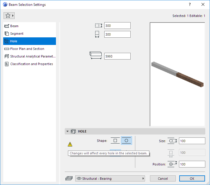Collapse the HOLE panel triangle
Image resolution: width=210 pixels, height=185 pixels.
[x=67, y=131]
